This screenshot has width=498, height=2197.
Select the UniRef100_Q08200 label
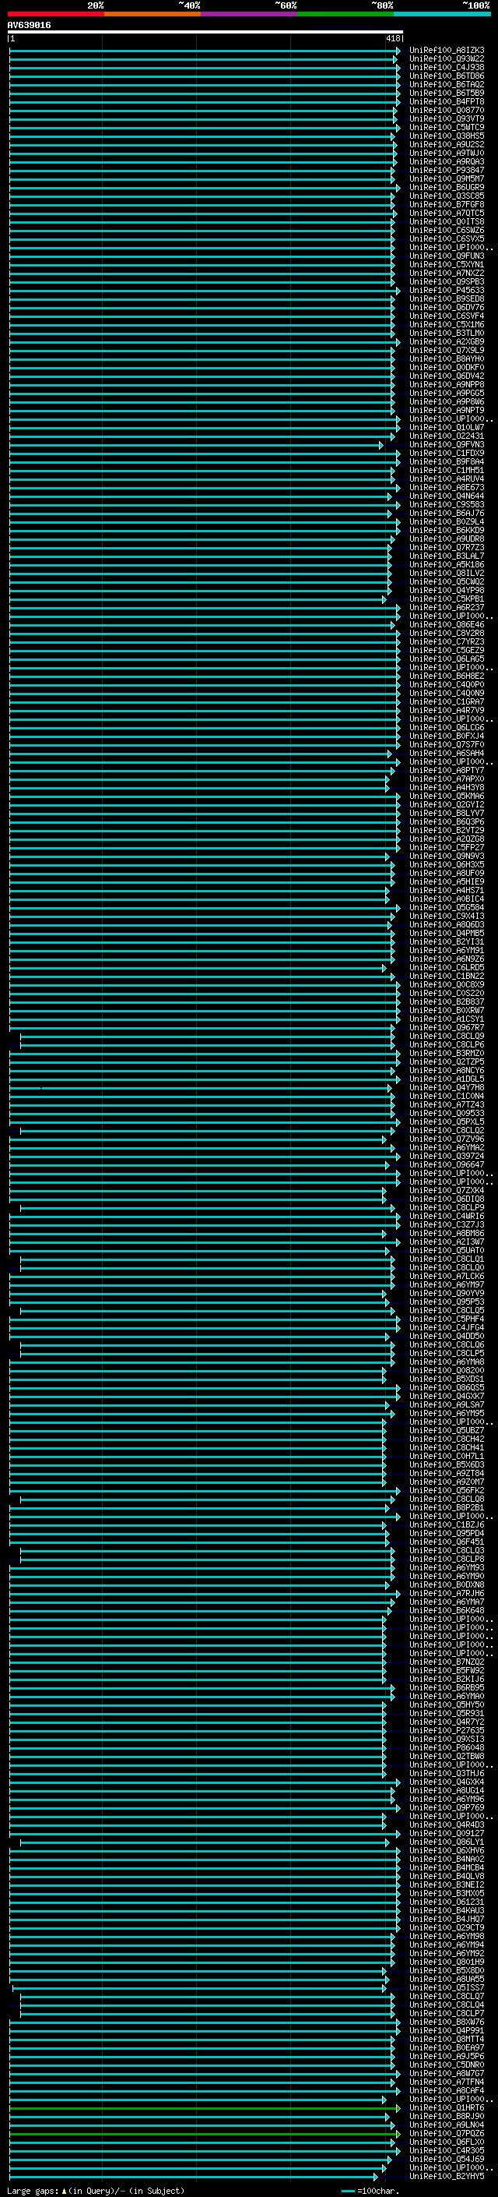[x=447, y=1371]
